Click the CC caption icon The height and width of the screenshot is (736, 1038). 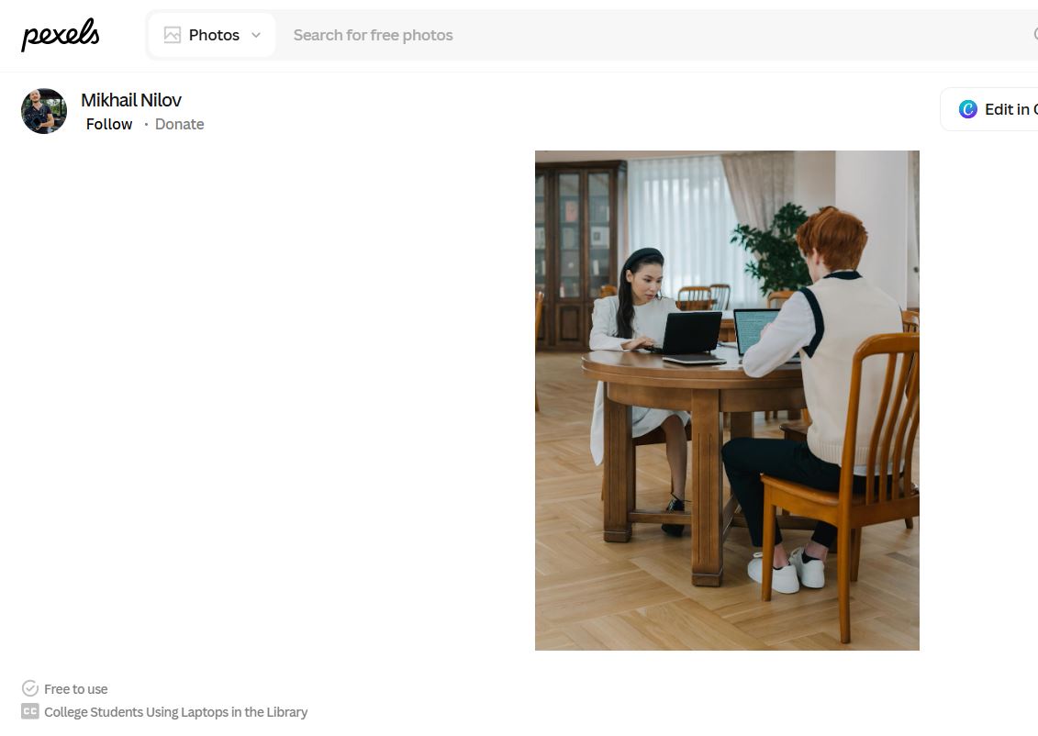29,711
